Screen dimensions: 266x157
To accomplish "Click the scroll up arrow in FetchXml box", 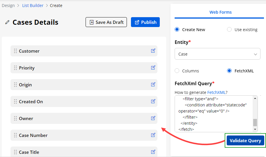I will (x=255, y=98).
